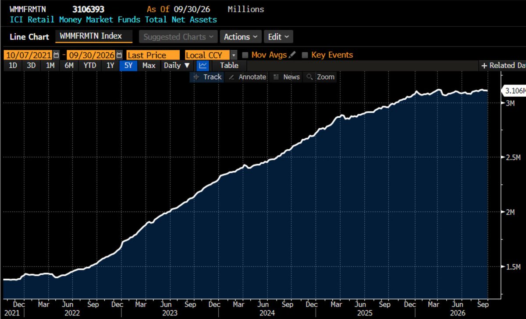Select the YTD time range
526x319 pixels.
[90, 66]
